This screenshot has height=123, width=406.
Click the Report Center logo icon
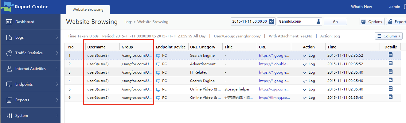tap(7, 6)
